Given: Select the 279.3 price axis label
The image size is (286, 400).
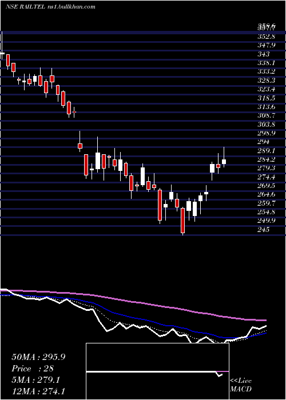Looking at the screenshot, I should [x=267, y=168].
